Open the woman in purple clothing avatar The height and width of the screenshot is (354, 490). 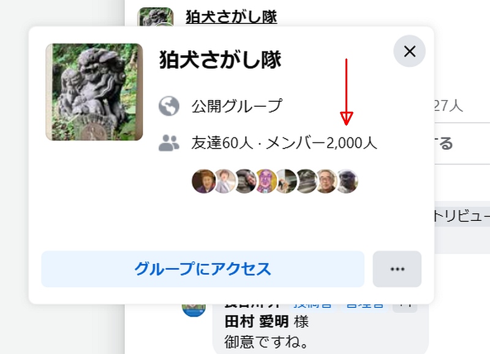pos(203,181)
